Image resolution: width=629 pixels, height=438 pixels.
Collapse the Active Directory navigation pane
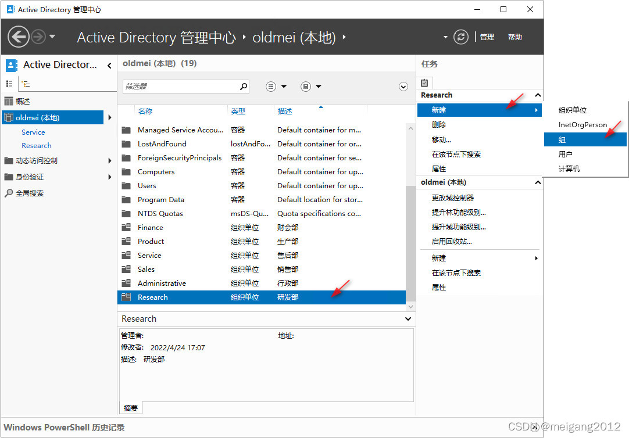[x=109, y=66]
